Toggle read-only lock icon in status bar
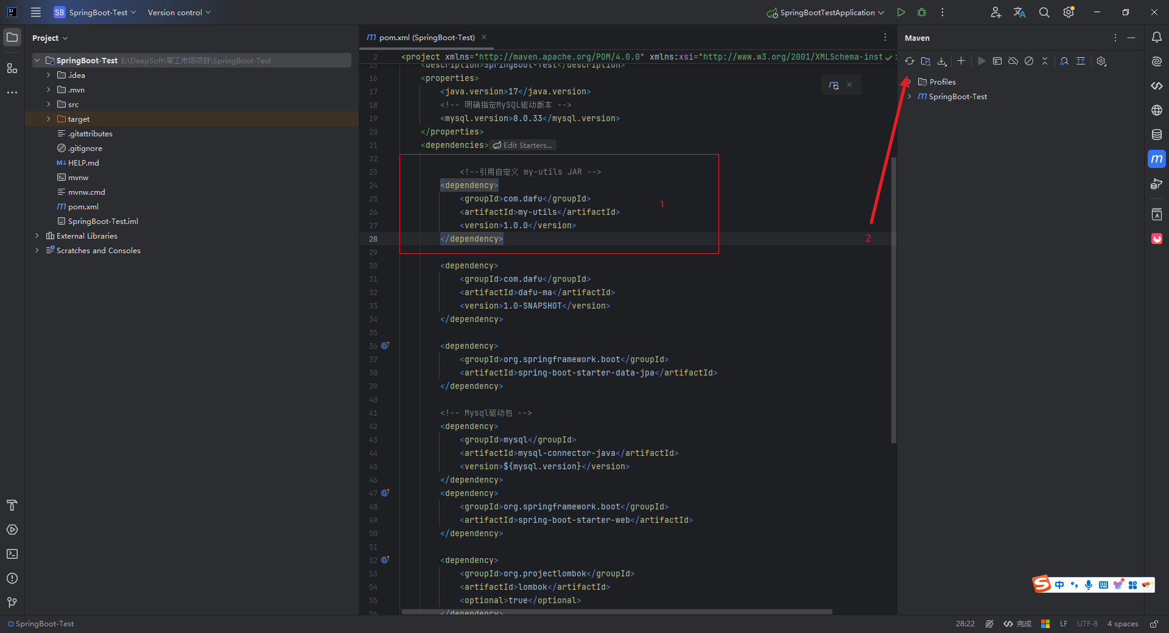Image resolution: width=1169 pixels, height=633 pixels. 1154,624
